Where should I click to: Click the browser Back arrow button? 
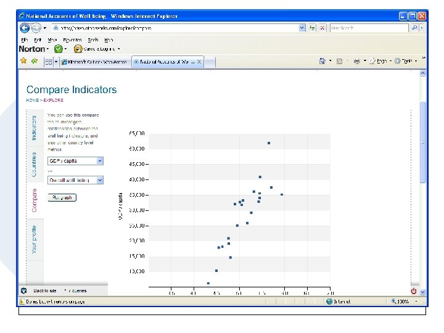coord(25,28)
